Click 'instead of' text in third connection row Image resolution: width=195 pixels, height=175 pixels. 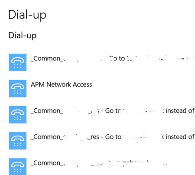click(x=180, y=111)
